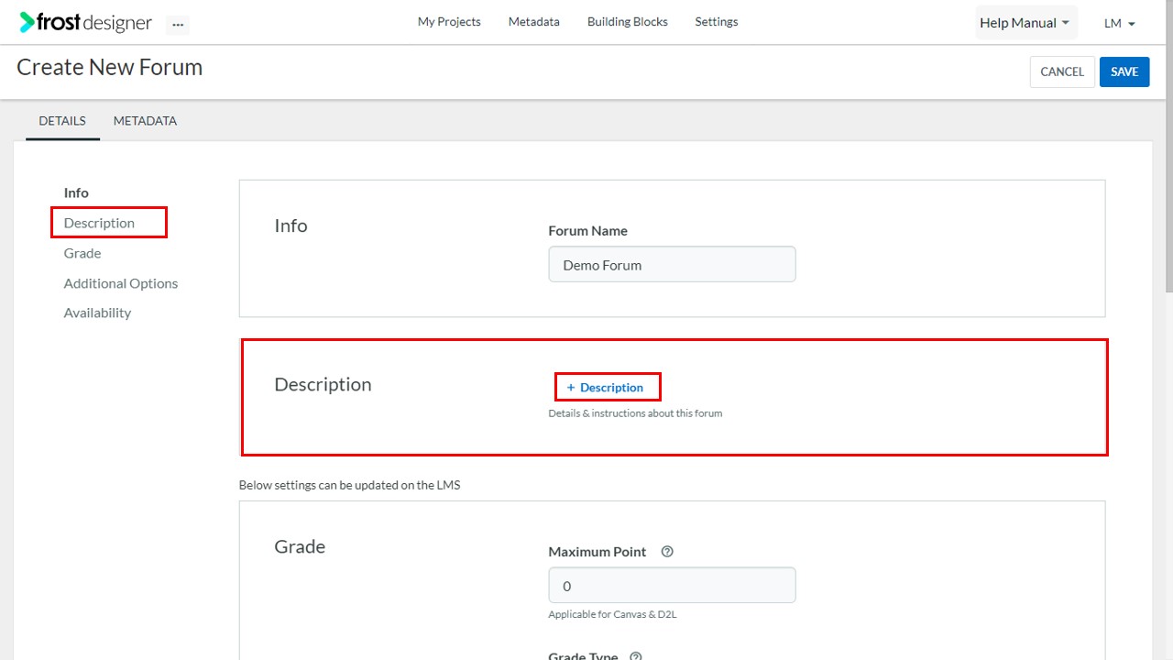Click the CANCEL button
The height and width of the screenshot is (660, 1173).
coord(1062,71)
